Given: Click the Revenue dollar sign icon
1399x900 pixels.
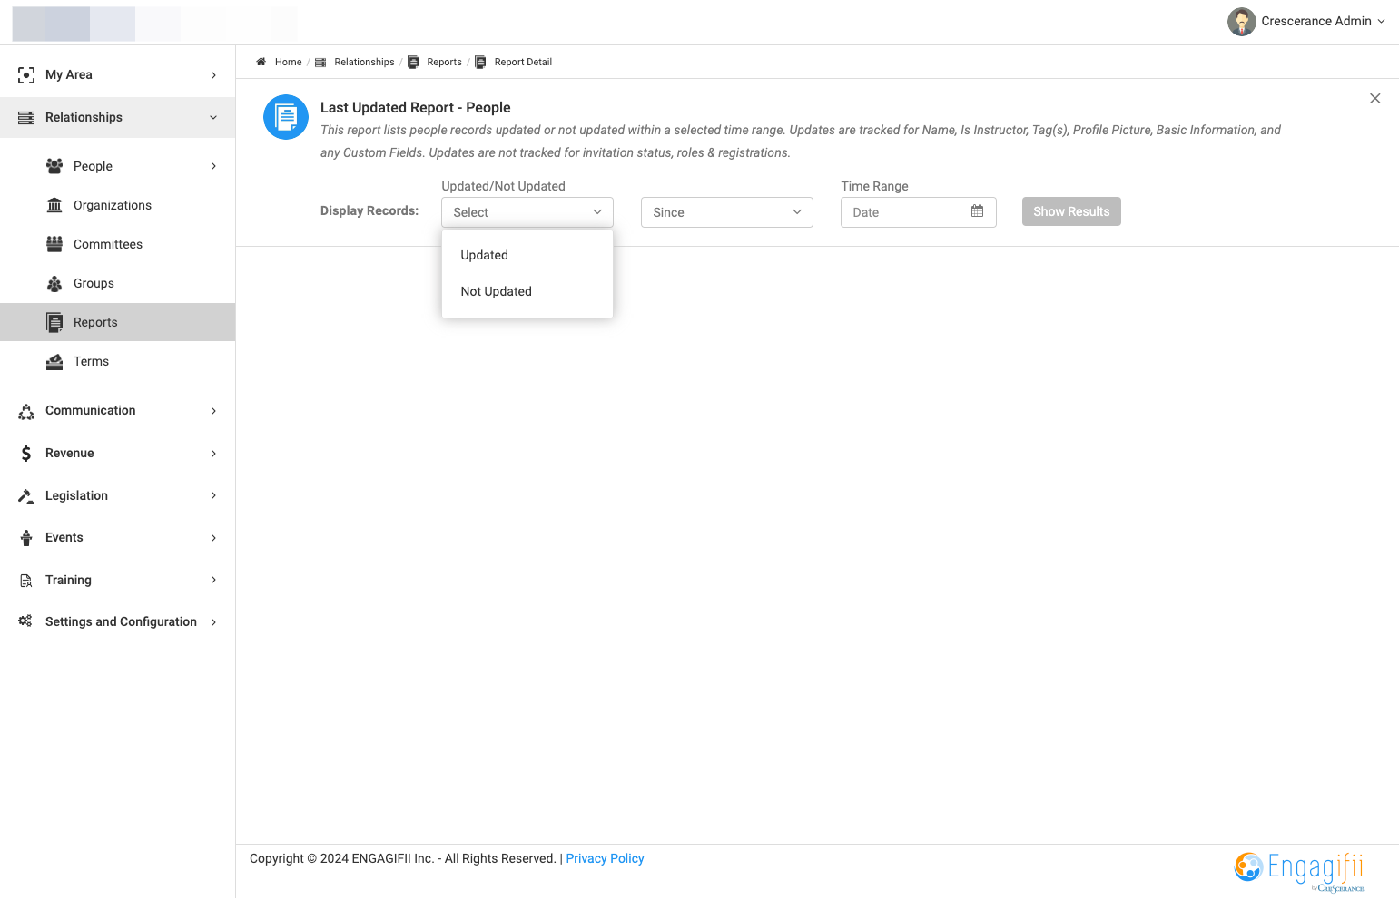Looking at the screenshot, I should (x=26, y=454).
